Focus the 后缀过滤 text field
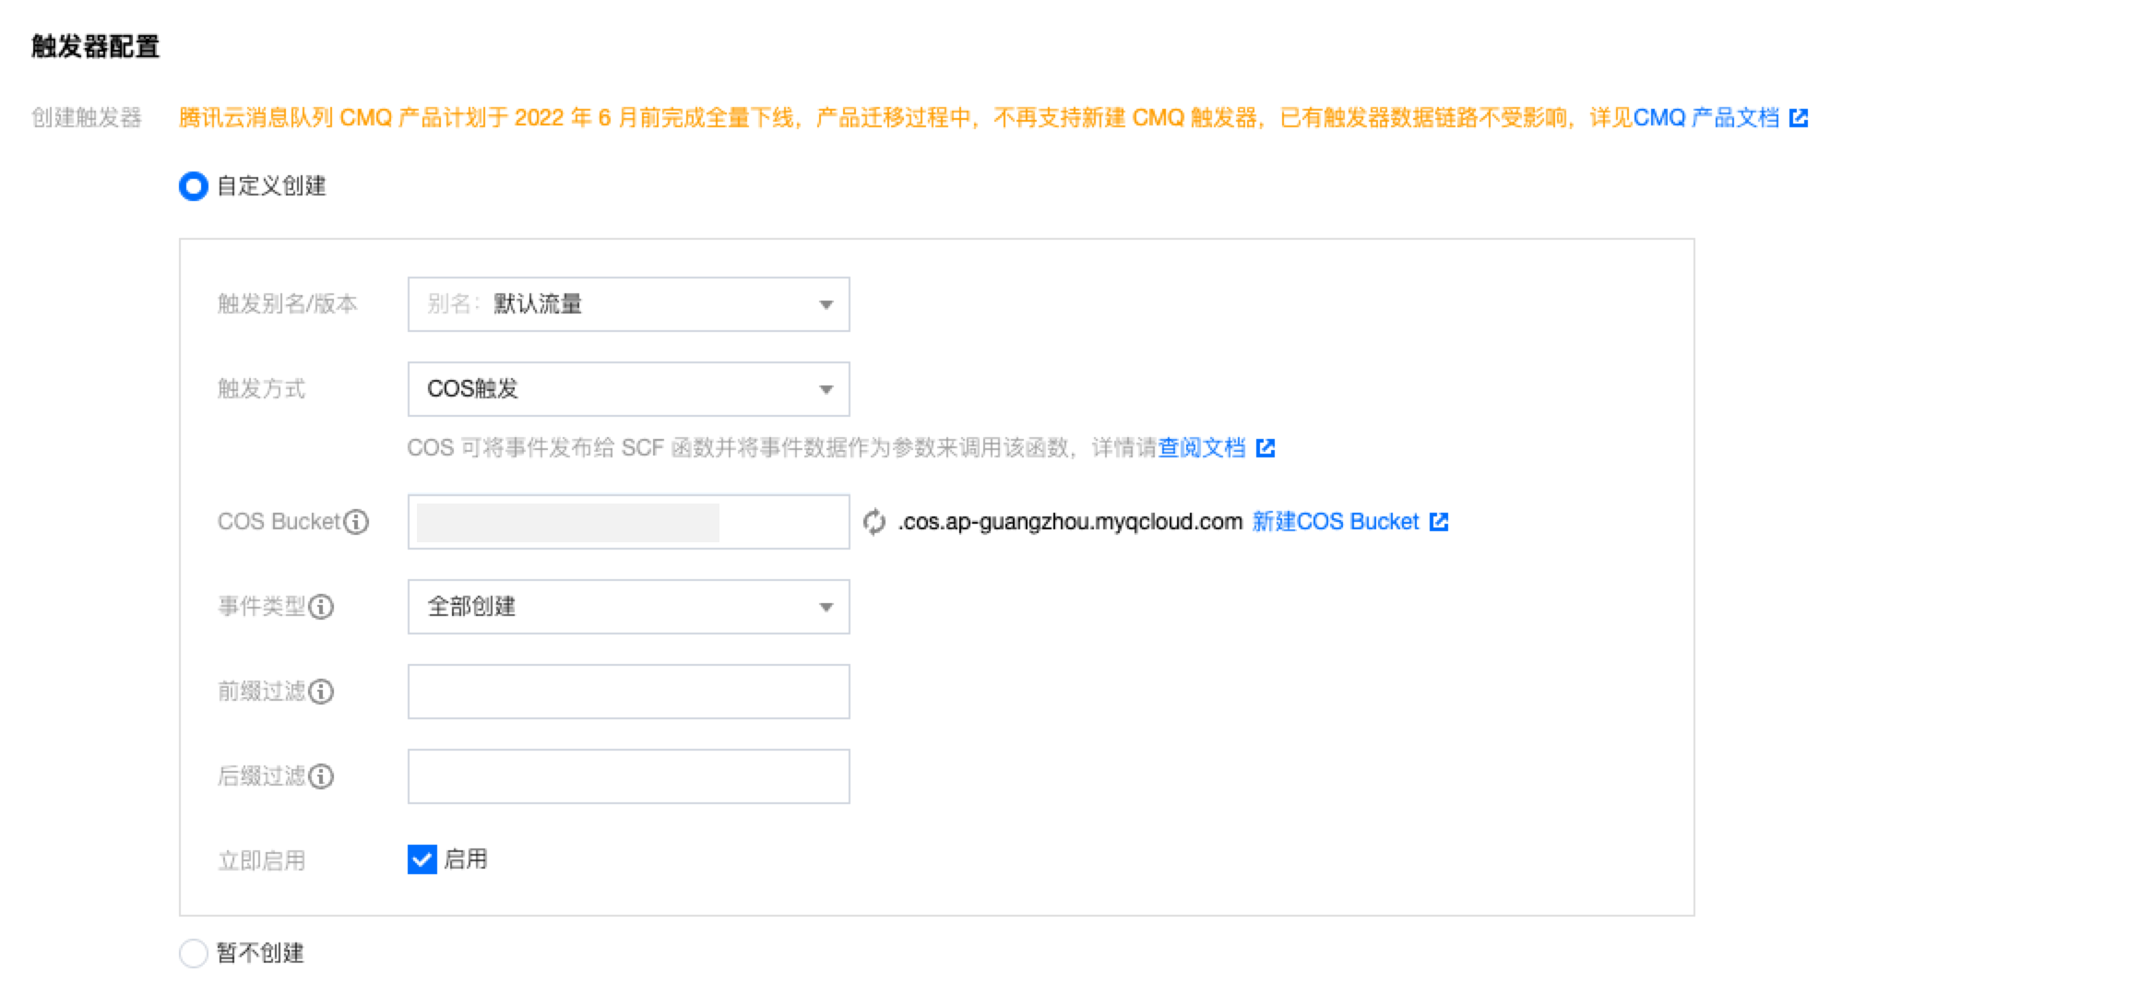Screen dimensions: 2151x1007 (x=628, y=776)
